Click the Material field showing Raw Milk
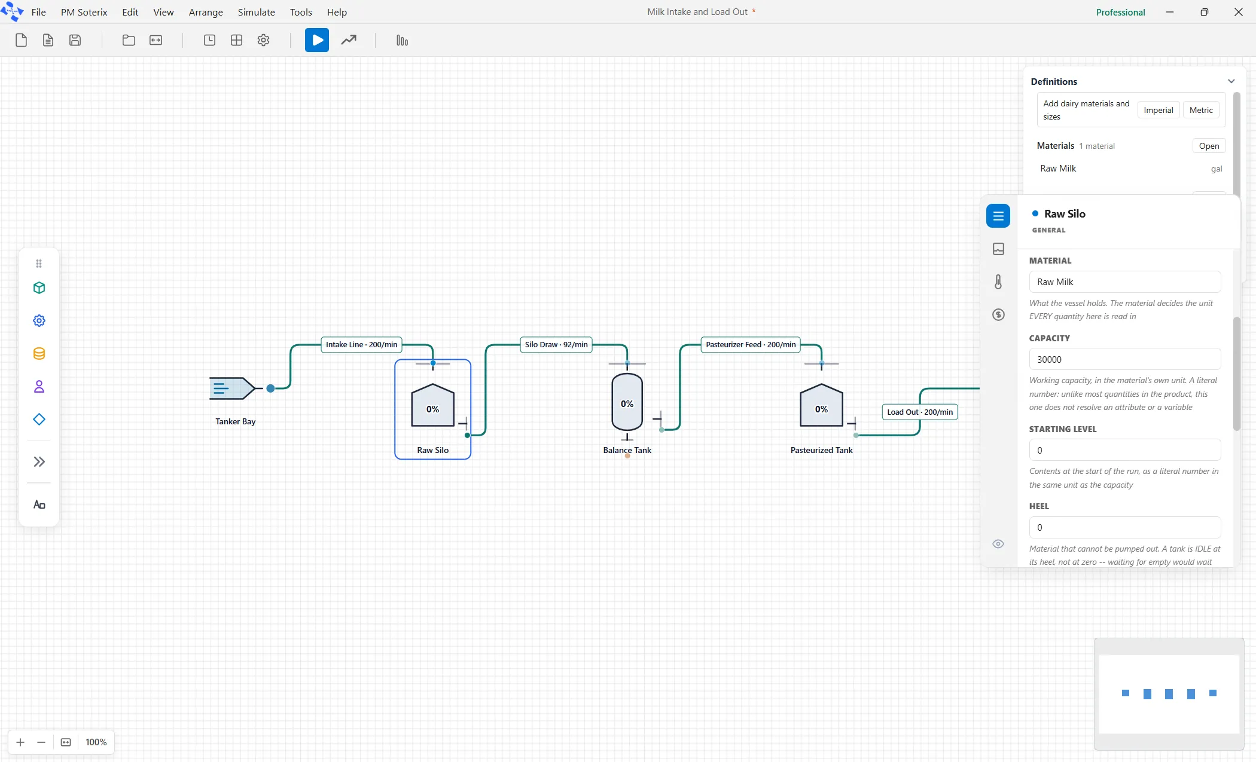The image size is (1256, 762). click(1124, 282)
